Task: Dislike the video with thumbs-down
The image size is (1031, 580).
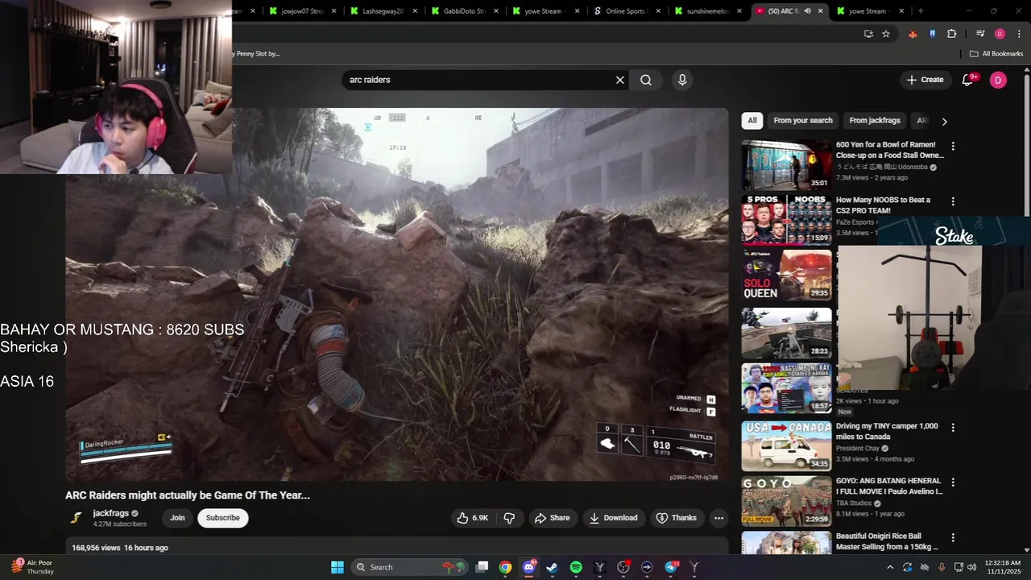Action: pyautogui.click(x=509, y=518)
